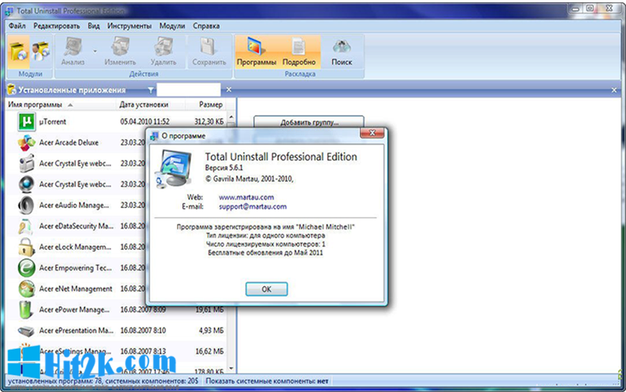Screen dimensions: 626x392
Task: Click the Acer ePresentation Ma... name
Action: tap(76, 330)
